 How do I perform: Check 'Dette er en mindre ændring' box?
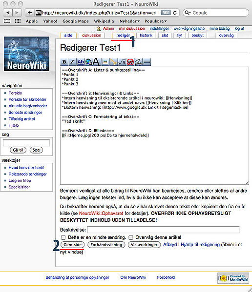coord(63,237)
